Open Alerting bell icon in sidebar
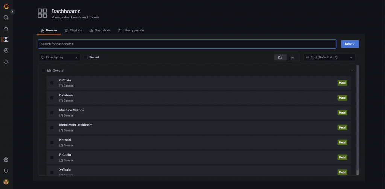Image resolution: width=385 pixels, height=189 pixels. pyautogui.click(x=6, y=61)
